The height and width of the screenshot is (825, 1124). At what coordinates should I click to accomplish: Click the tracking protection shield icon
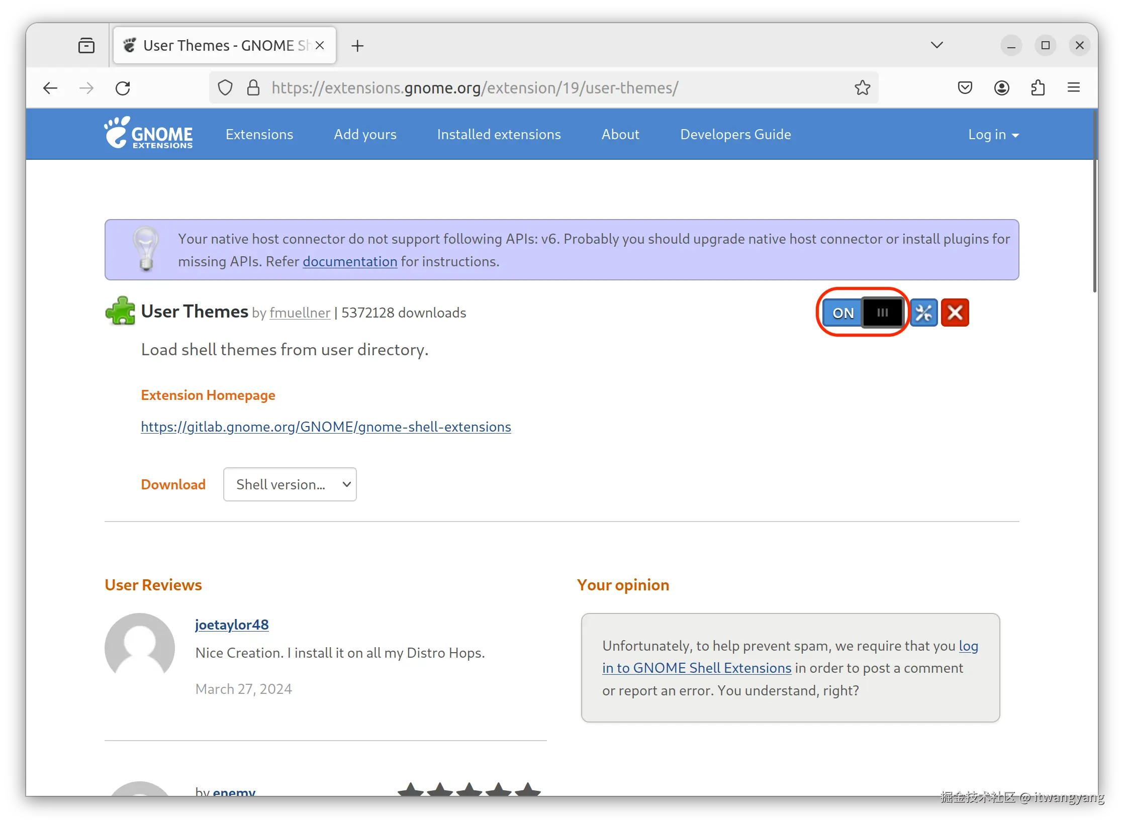(225, 88)
